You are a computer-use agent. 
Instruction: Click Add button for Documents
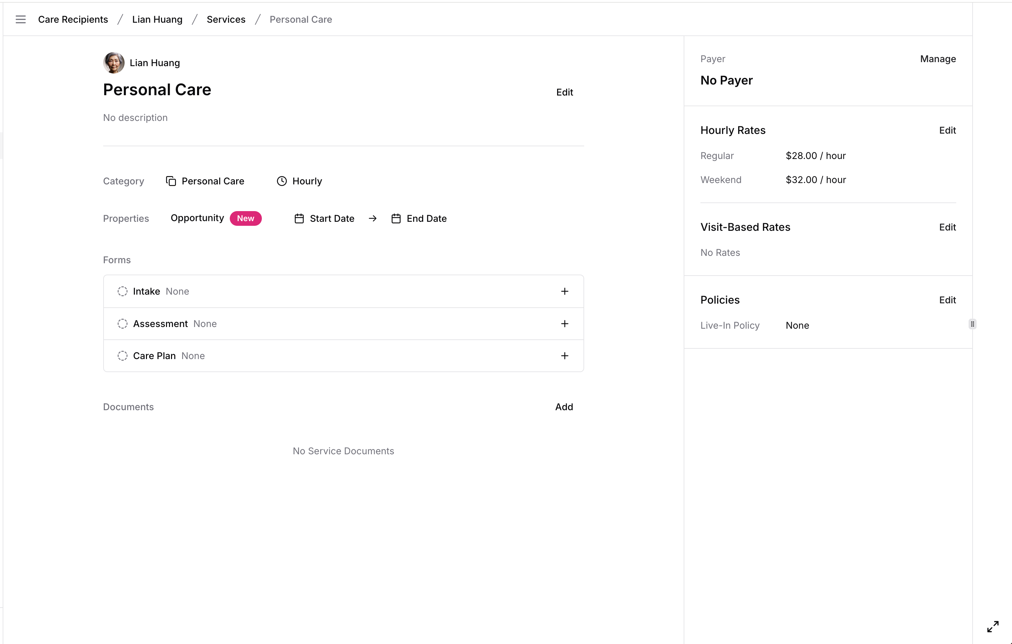(x=563, y=407)
